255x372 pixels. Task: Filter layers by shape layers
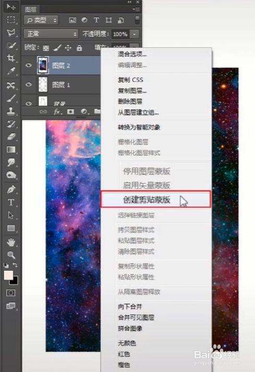[108, 20]
